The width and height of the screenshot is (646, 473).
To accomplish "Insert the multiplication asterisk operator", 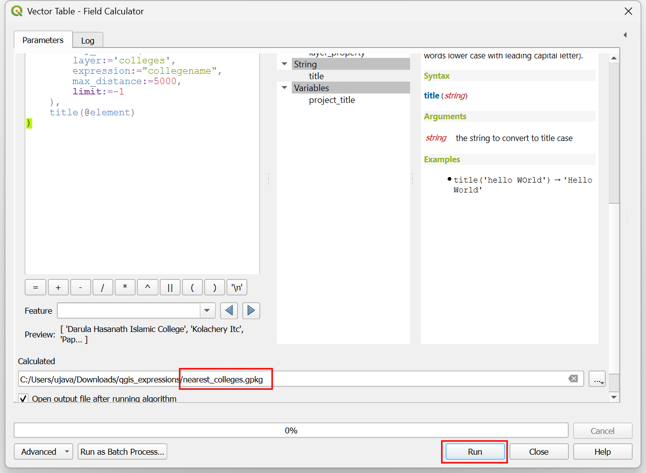I will point(125,287).
